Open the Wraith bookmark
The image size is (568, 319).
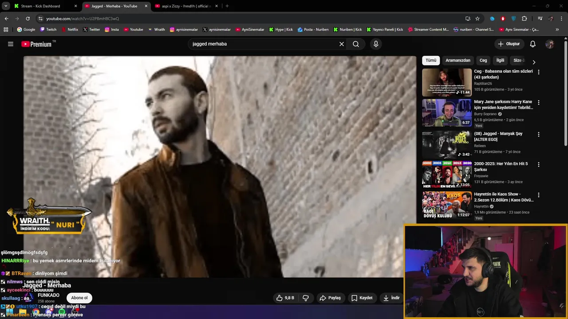click(157, 30)
